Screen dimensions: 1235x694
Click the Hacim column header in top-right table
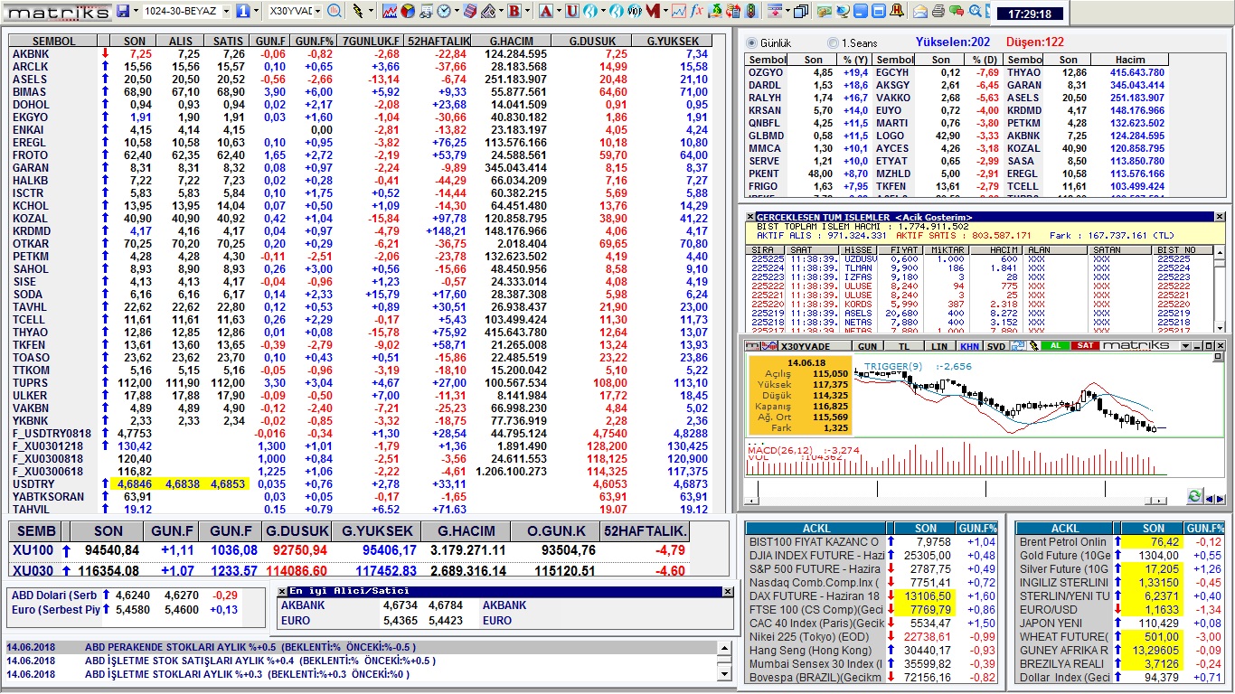(x=1130, y=60)
